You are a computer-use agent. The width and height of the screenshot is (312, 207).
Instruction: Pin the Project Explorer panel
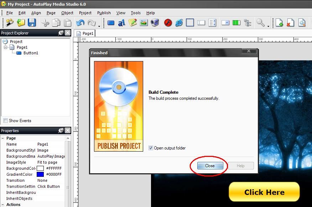pos(61,33)
